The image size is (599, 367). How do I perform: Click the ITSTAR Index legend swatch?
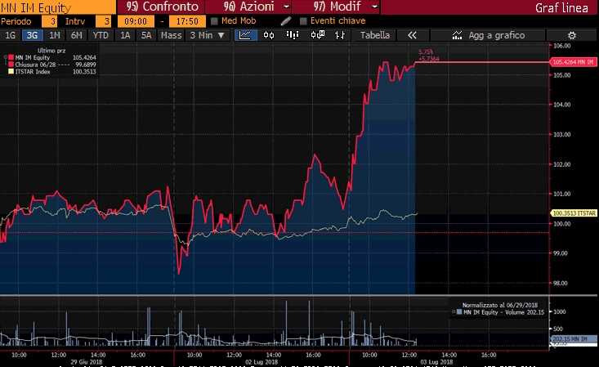click(x=11, y=71)
